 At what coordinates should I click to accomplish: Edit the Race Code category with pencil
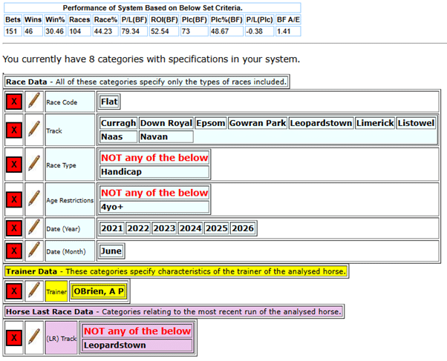coord(34,102)
